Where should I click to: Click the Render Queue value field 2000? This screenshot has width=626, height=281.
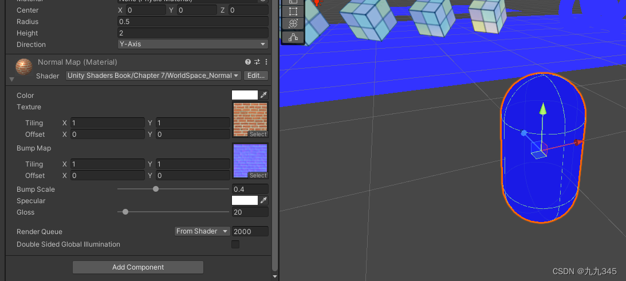(250, 231)
